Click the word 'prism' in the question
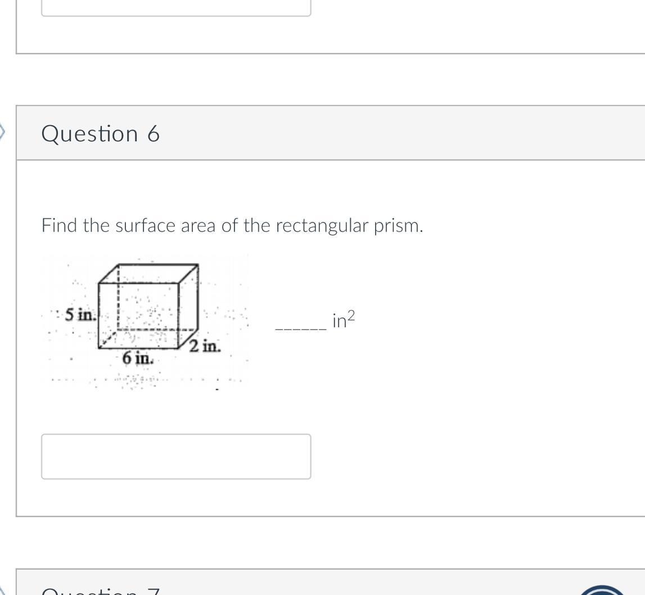 pyautogui.click(x=398, y=226)
